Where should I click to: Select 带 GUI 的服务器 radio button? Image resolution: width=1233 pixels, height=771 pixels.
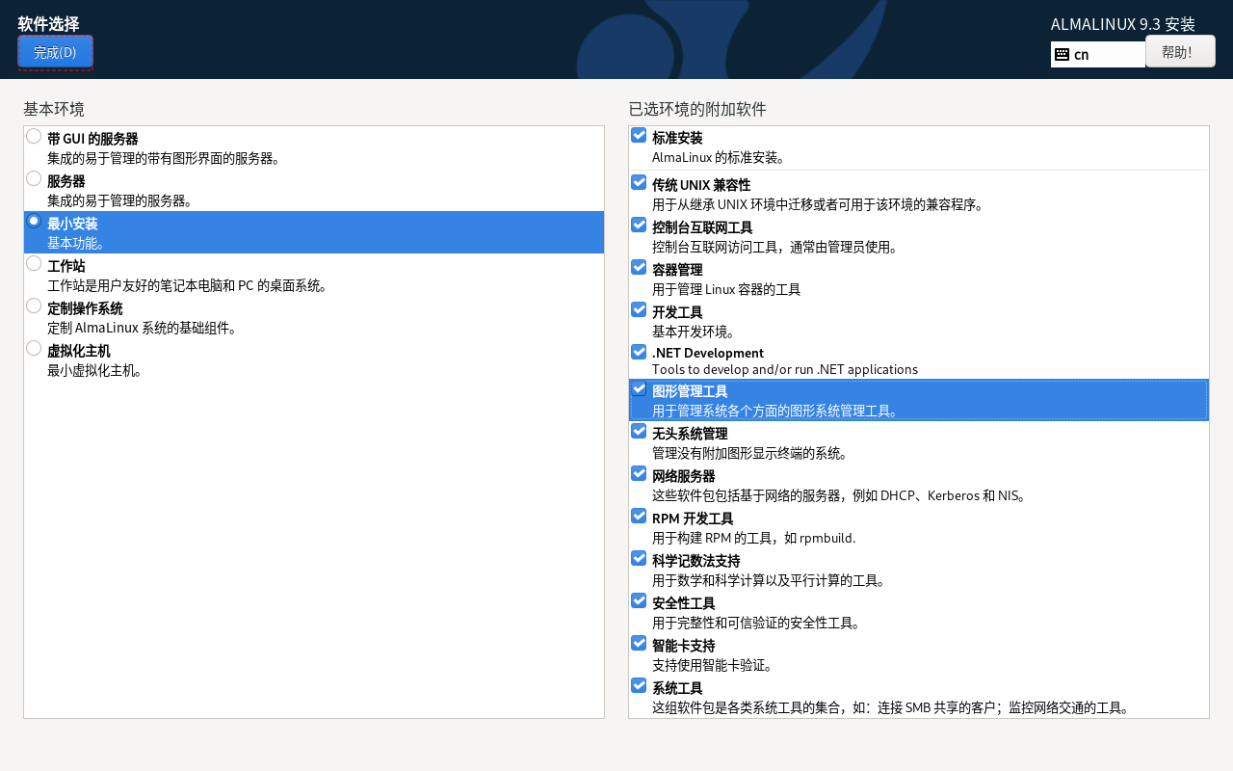coord(34,136)
